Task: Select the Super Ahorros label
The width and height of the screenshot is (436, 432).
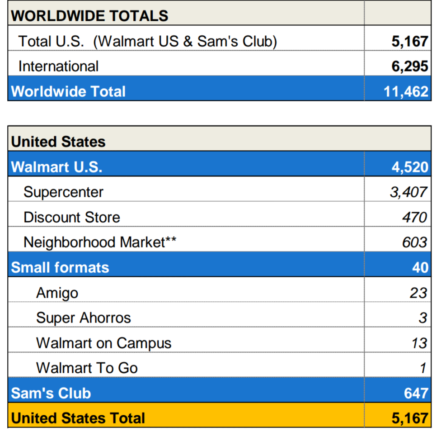Action: click(84, 318)
